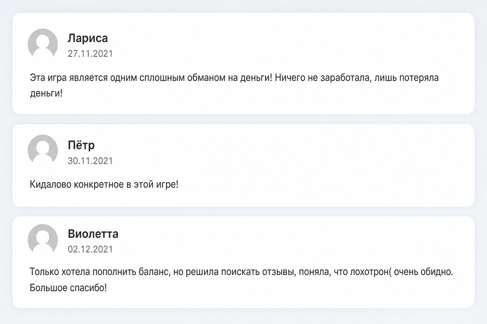The width and height of the screenshot is (487, 324).
Task: Click the date 02.12.2021
Action: pos(90,249)
